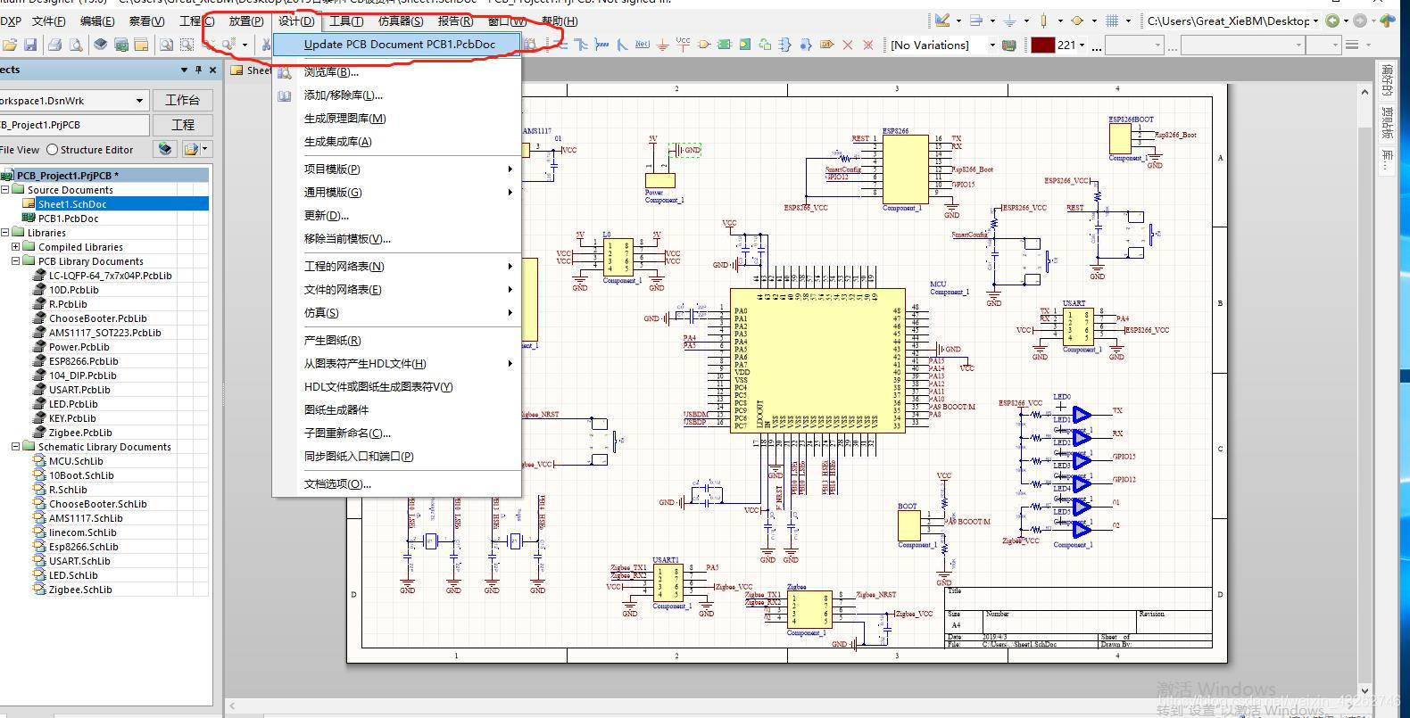
Task: Expand the Compiled Libraries node
Action: click(x=16, y=246)
